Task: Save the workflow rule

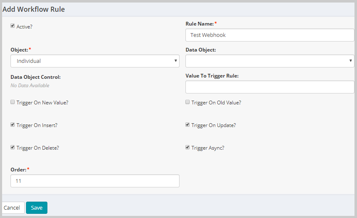Action: (36, 208)
